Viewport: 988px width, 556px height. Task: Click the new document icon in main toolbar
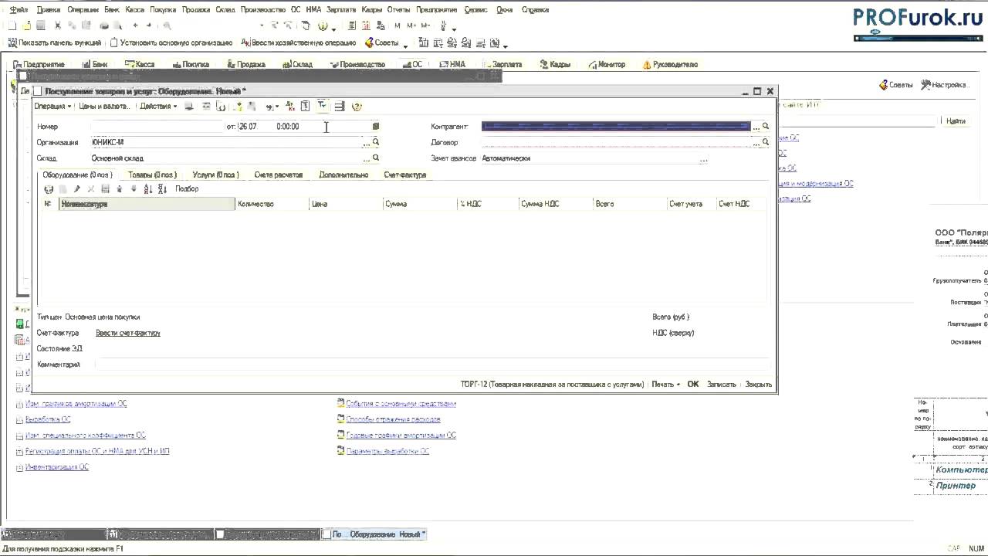point(12,26)
